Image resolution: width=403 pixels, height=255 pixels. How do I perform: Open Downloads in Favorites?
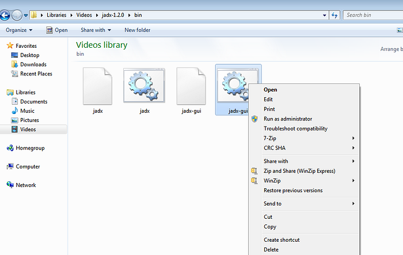click(33, 64)
